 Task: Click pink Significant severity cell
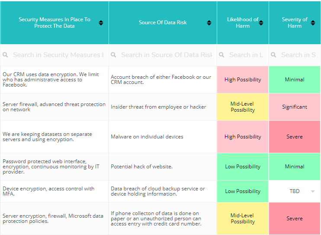click(295, 107)
